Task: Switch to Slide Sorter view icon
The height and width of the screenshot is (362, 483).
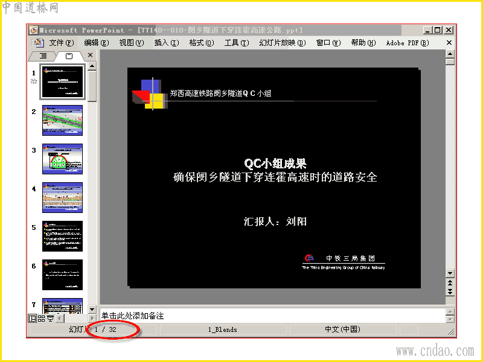Action: click(x=41, y=319)
